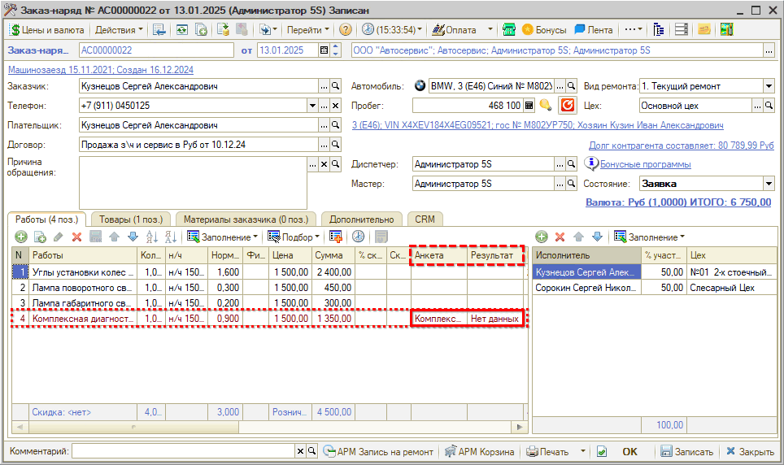
Task: Sort works table ascending with A-Z icon
Action: 151,237
